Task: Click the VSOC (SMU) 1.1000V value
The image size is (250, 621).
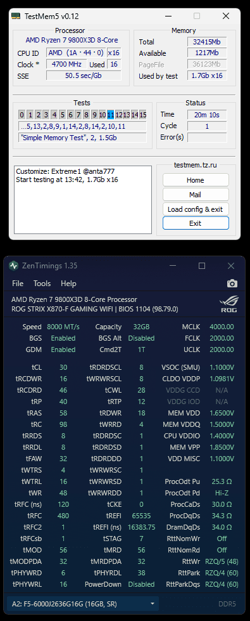Action: tap(222, 367)
